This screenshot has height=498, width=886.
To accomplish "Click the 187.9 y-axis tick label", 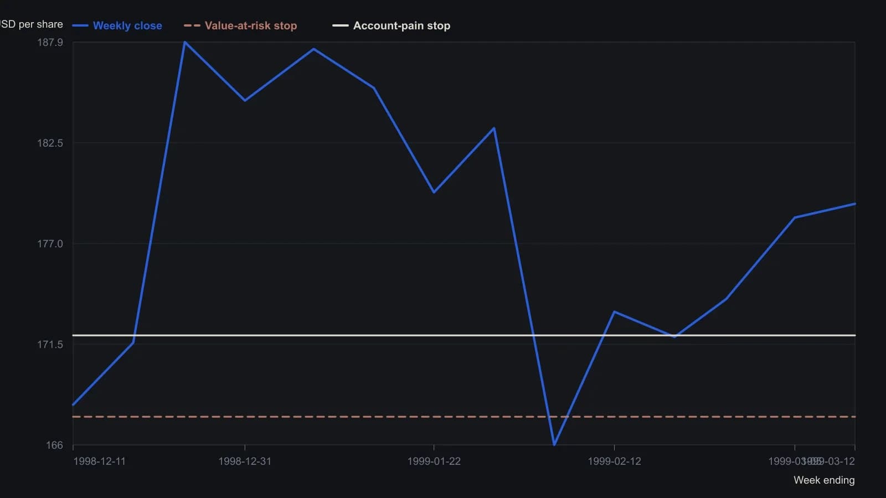I will coord(50,42).
